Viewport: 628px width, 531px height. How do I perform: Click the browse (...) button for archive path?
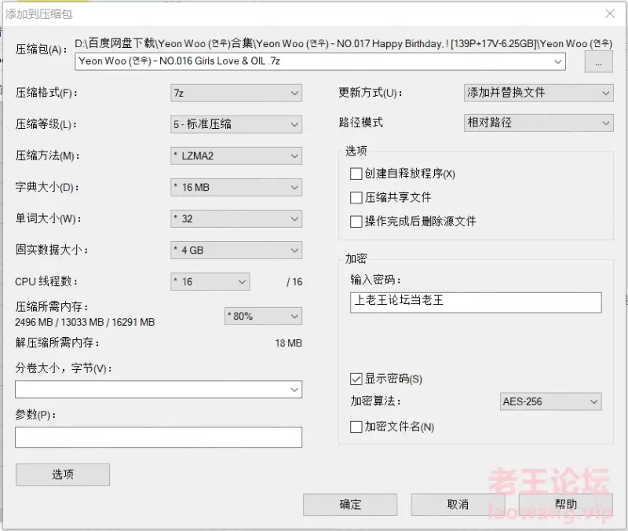point(598,63)
